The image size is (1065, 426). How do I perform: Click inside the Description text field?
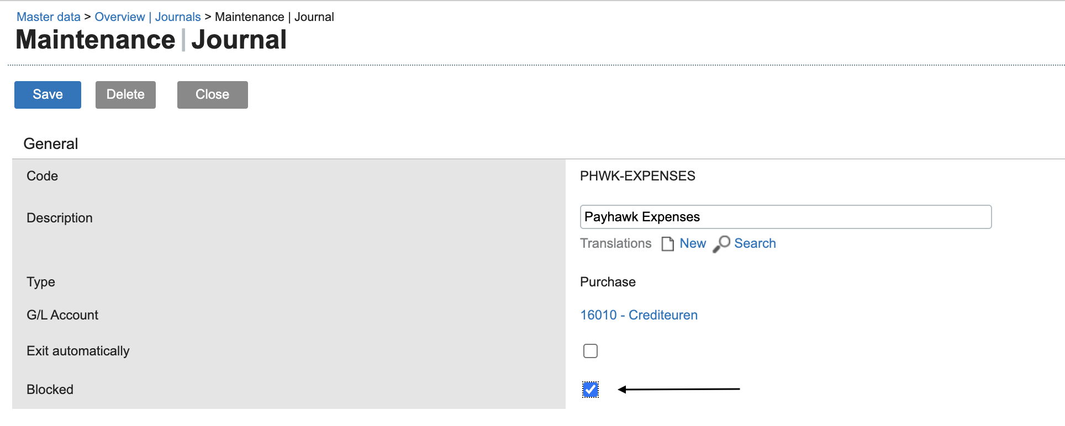pos(785,217)
